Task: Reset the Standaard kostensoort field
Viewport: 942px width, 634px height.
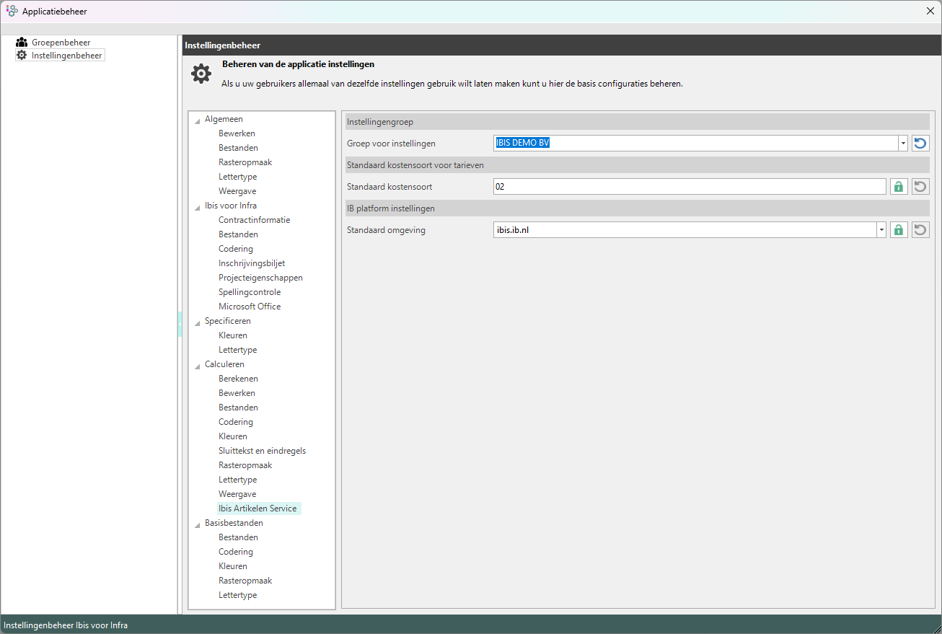Action: (x=920, y=187)
